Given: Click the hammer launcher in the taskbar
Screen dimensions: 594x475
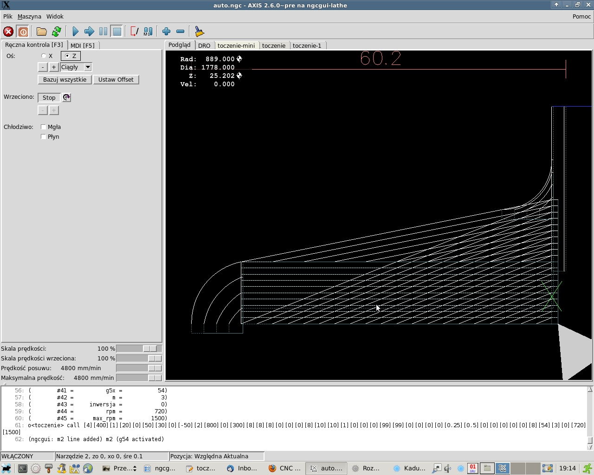Looking at the screenshot, I should (x=49, y=469).
